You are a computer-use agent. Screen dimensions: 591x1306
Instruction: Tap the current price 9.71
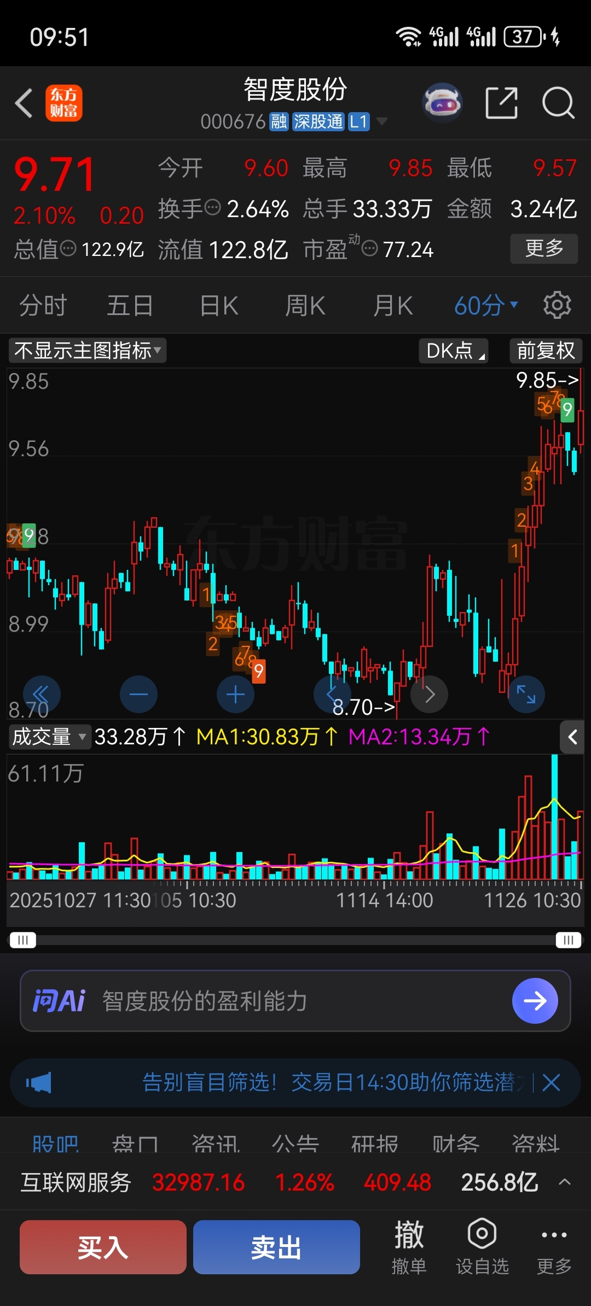(x=55, y=174)
